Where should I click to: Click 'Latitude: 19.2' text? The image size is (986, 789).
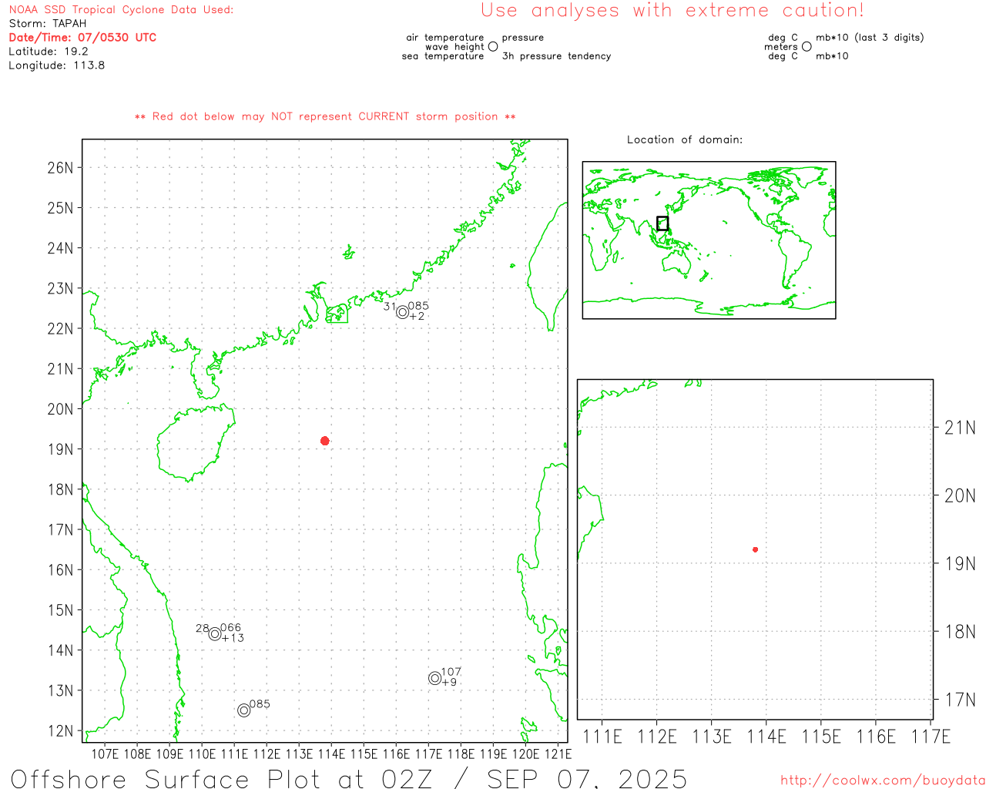tap(49, 52)
